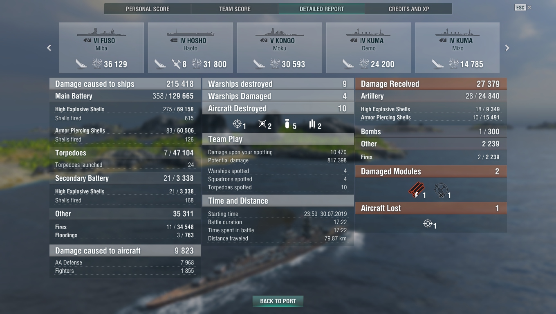
Task: Select the Detailed Report tab
Action: click(x=322, y=9)
